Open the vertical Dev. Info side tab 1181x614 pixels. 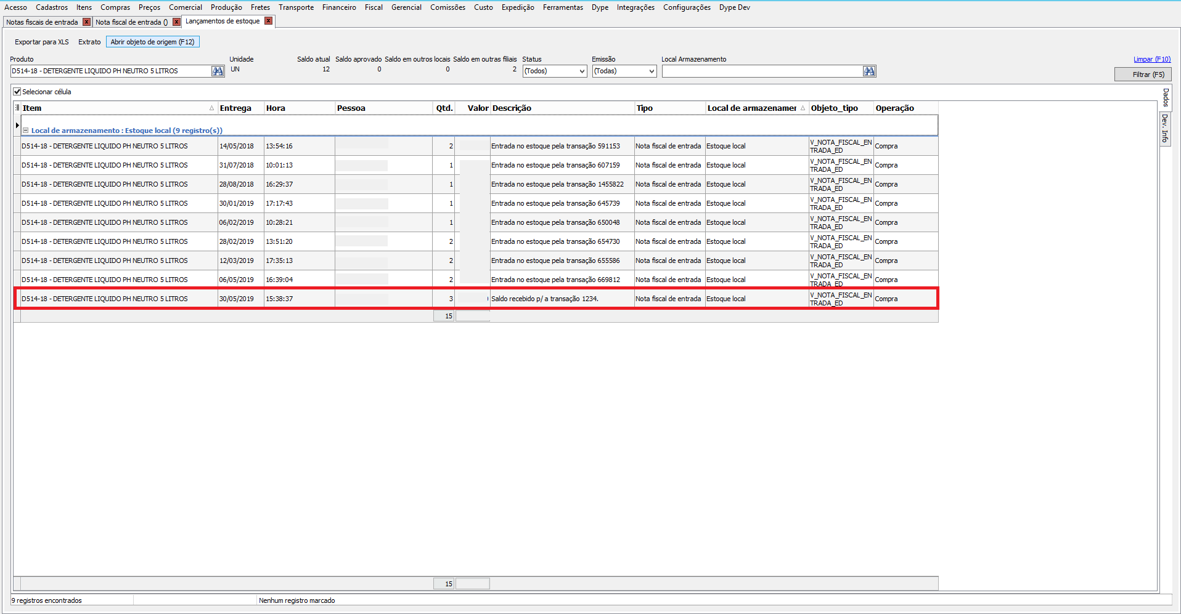[x=1166, y=128]
